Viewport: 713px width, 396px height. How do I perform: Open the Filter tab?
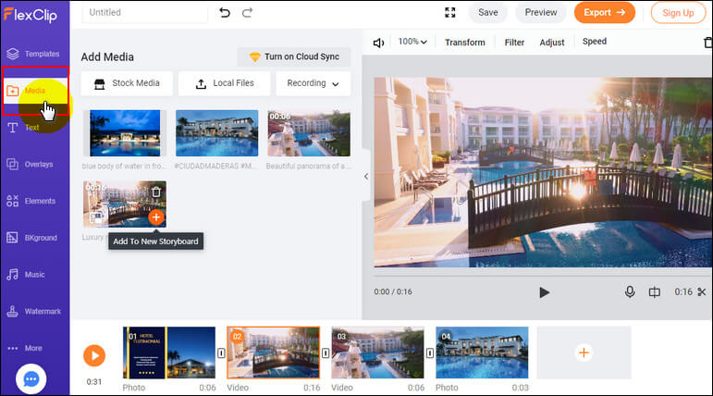click(514, 43)
